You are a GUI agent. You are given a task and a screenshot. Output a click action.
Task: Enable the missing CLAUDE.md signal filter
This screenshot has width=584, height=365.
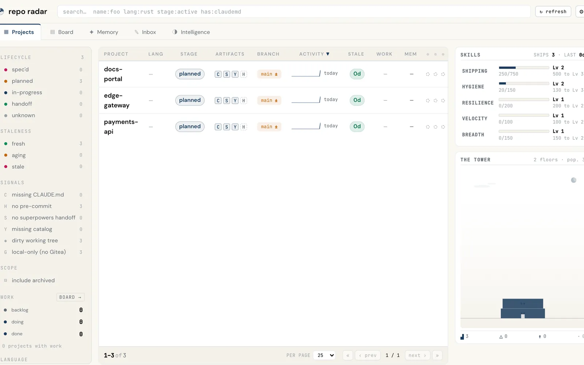43,195
